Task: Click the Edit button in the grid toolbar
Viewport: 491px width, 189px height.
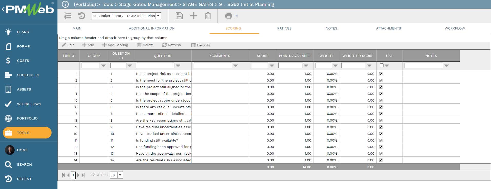Action: tap(68, 45)
